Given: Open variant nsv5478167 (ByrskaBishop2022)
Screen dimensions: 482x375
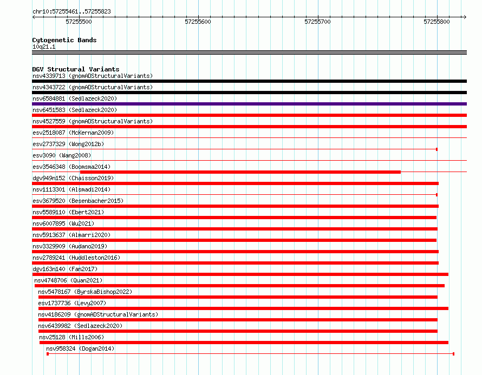Looking at the screenshot, I should click(85, 292).
